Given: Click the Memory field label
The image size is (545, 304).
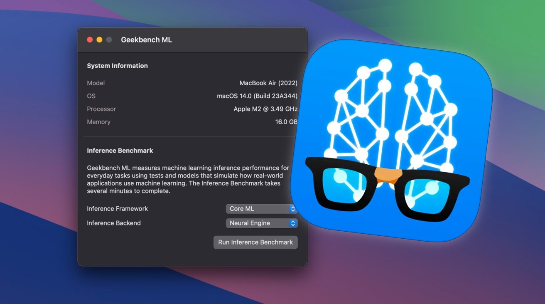Looking at the screenshot, I should tap(98, 122).
